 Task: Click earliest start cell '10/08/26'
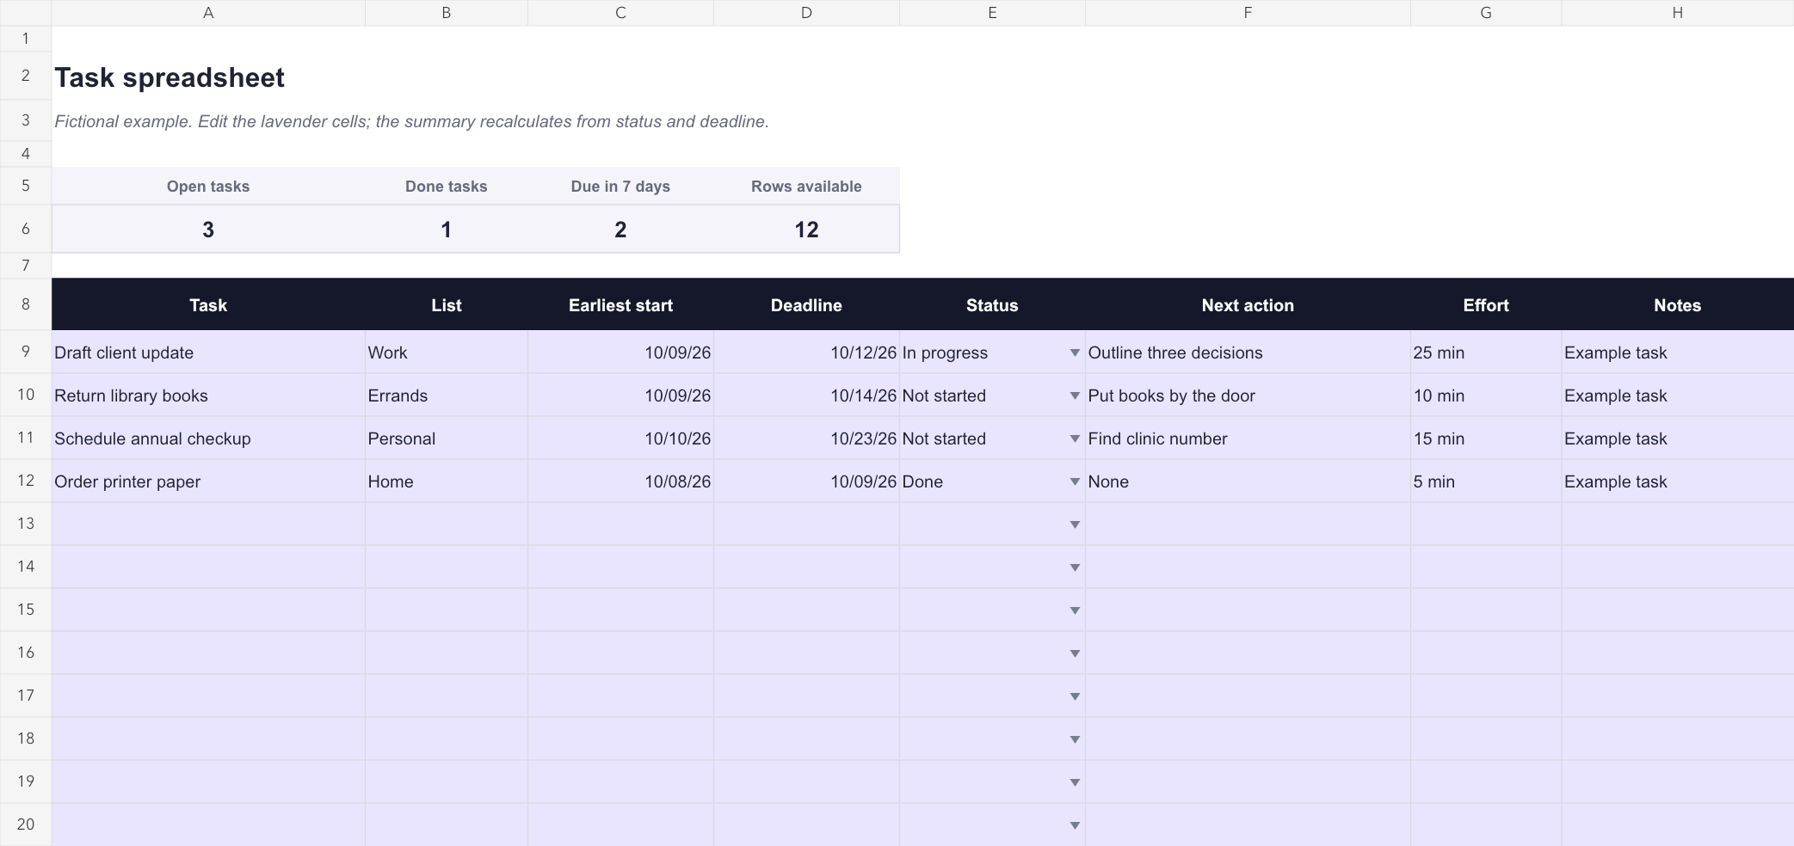[620, 481]
